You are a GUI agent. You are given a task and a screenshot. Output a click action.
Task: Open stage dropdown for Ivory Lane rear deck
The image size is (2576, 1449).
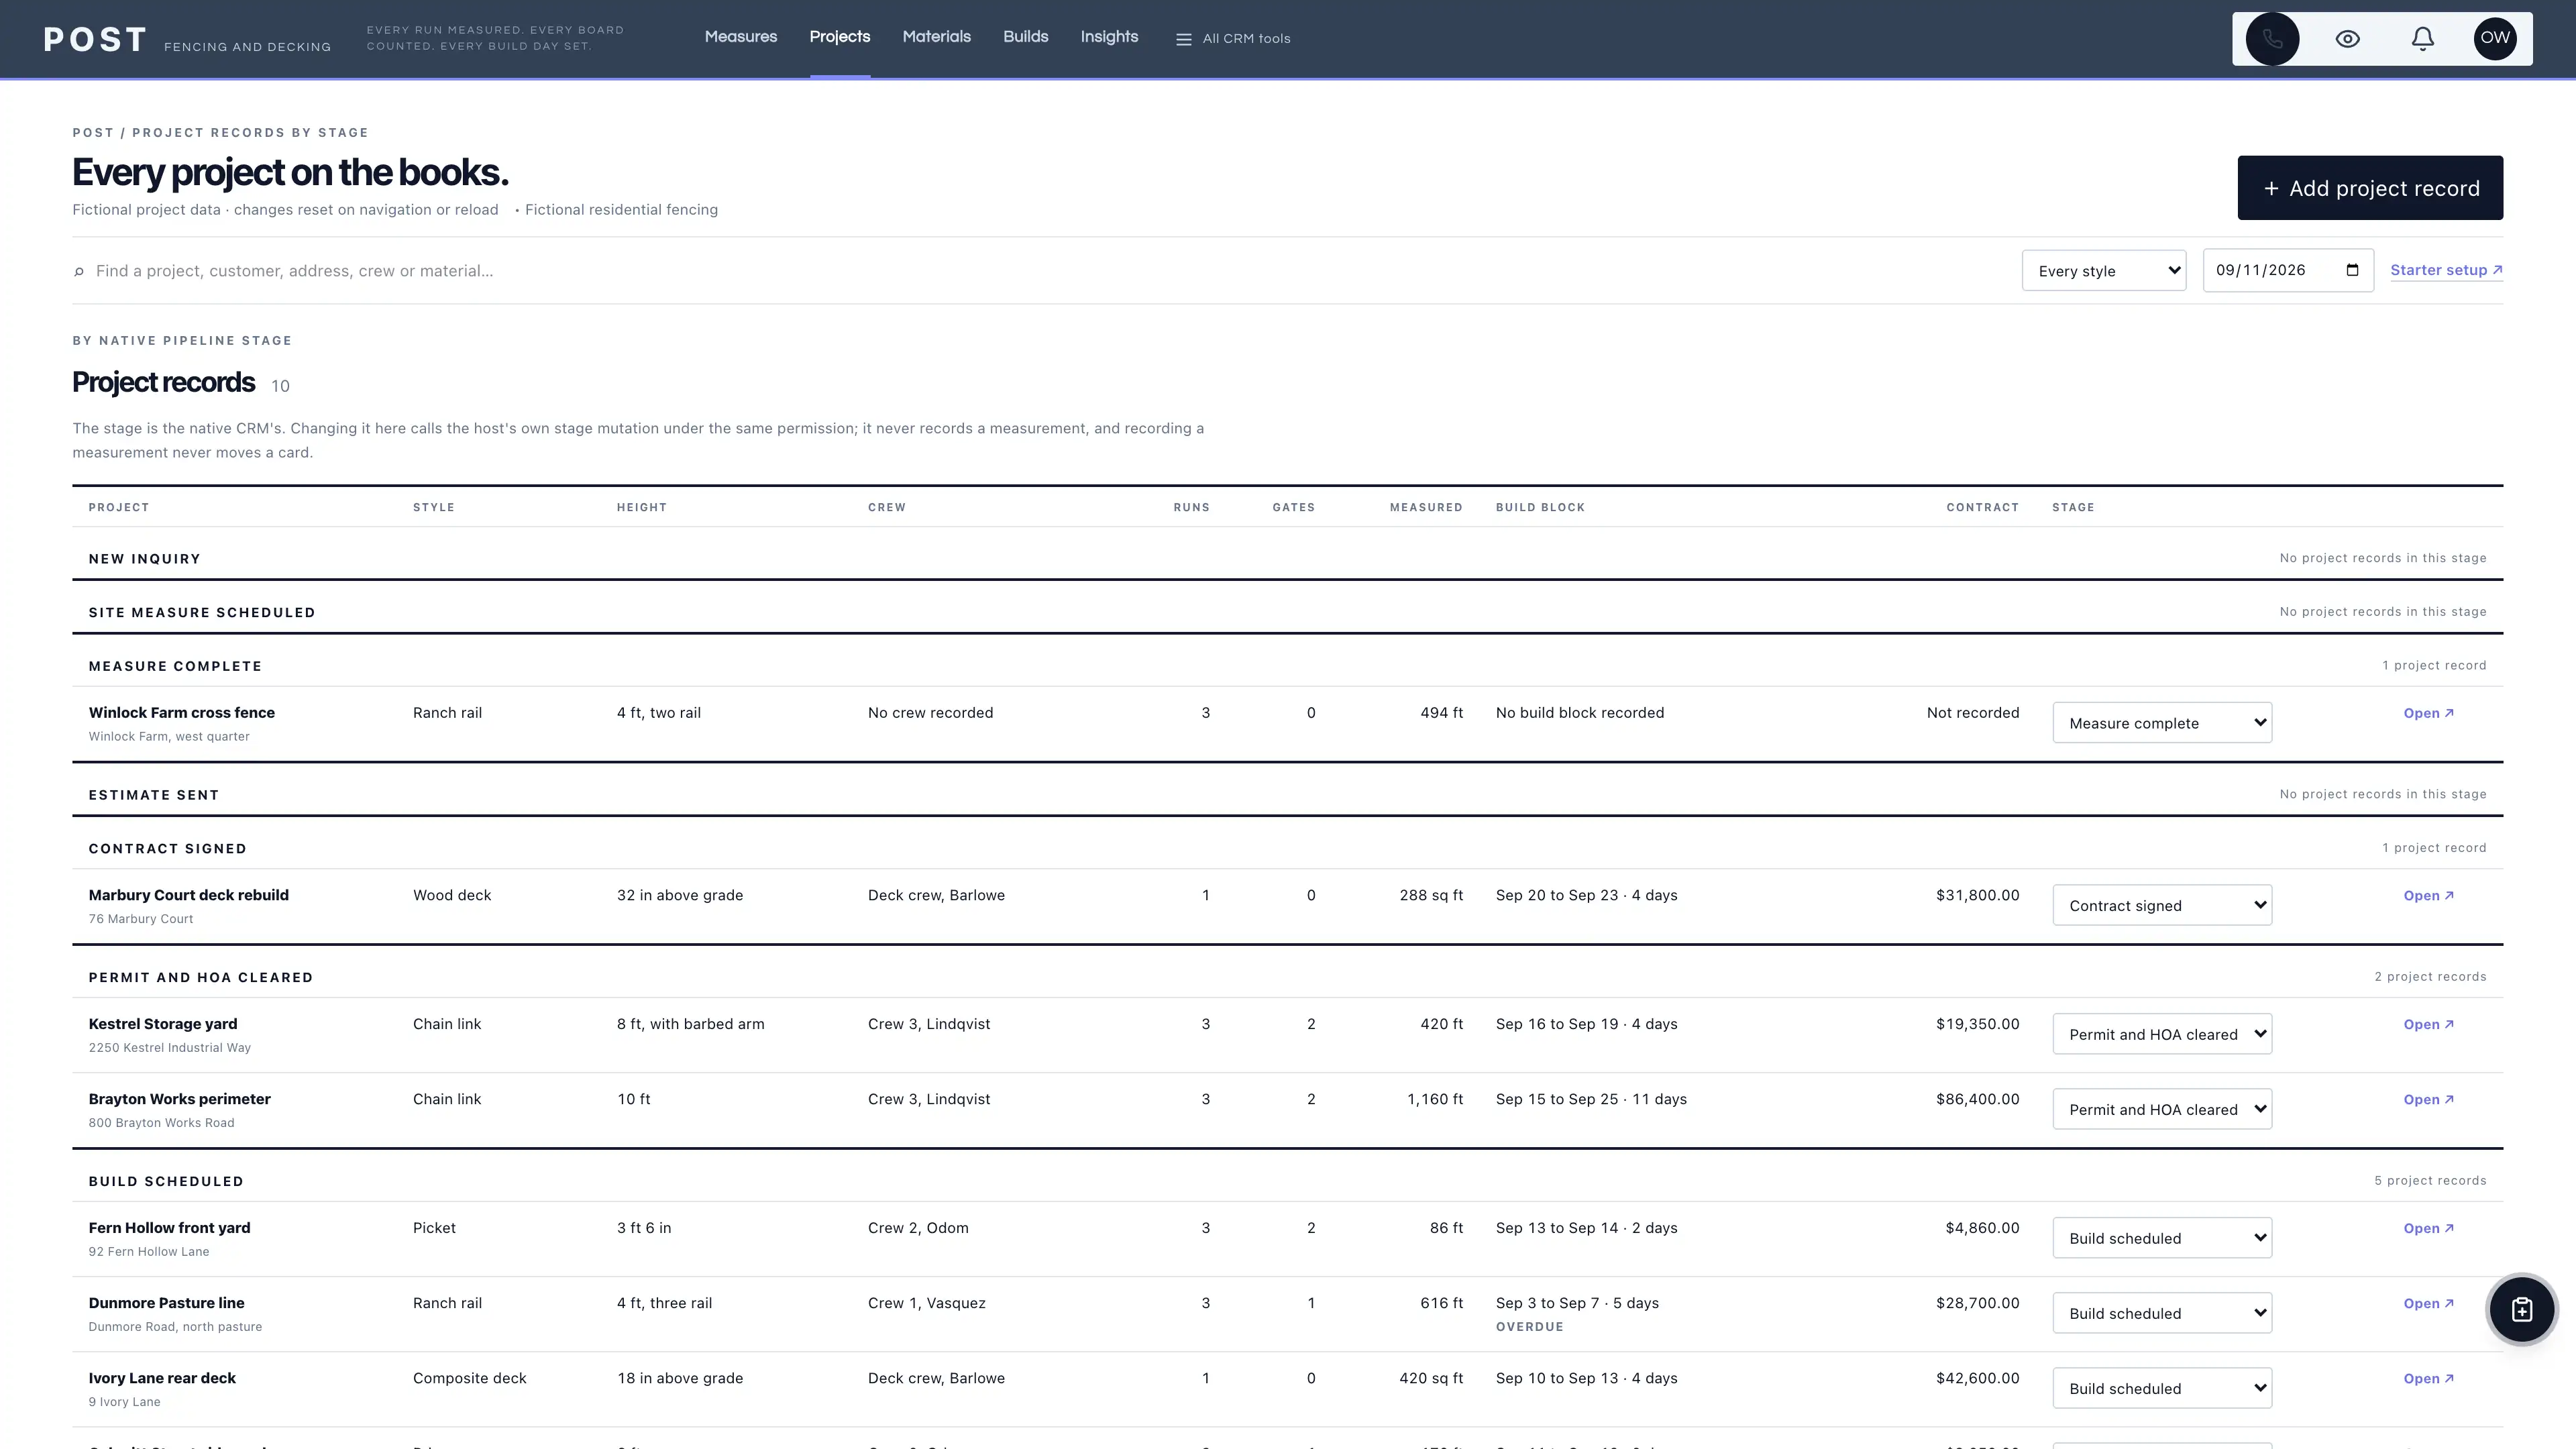(x=2162, y=1388)
